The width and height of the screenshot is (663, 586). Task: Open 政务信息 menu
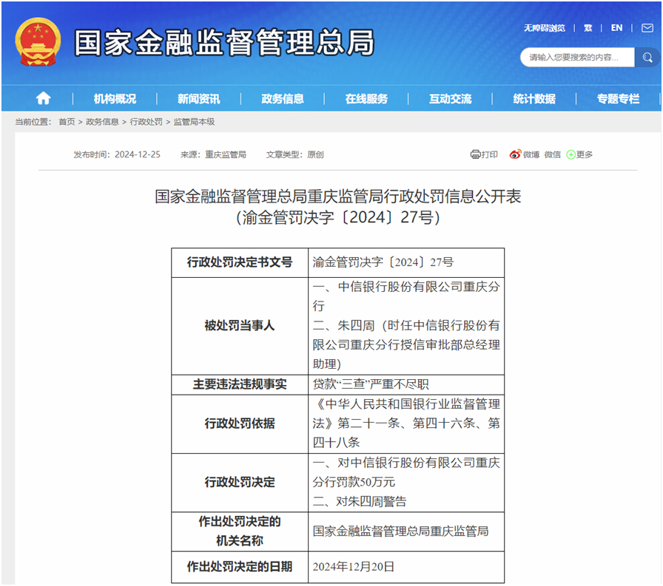[x=283, y=99]
